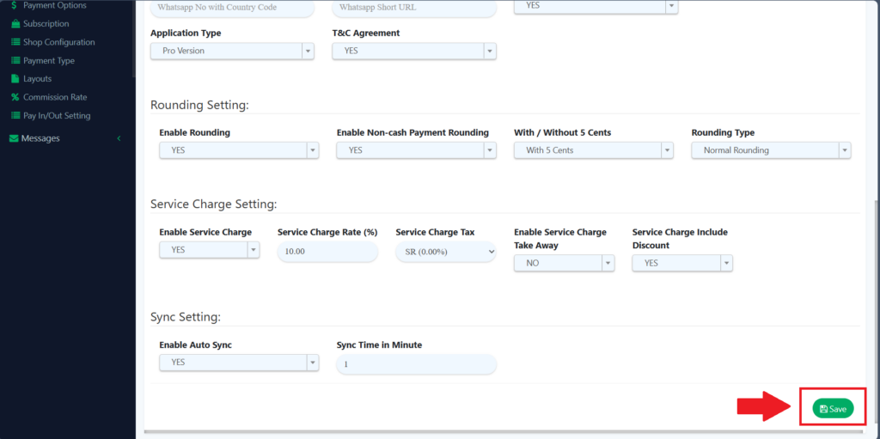Open the Enable Auto Sync dropdown
This screenshot has height=439, width=880.
[x=239, y=363]
